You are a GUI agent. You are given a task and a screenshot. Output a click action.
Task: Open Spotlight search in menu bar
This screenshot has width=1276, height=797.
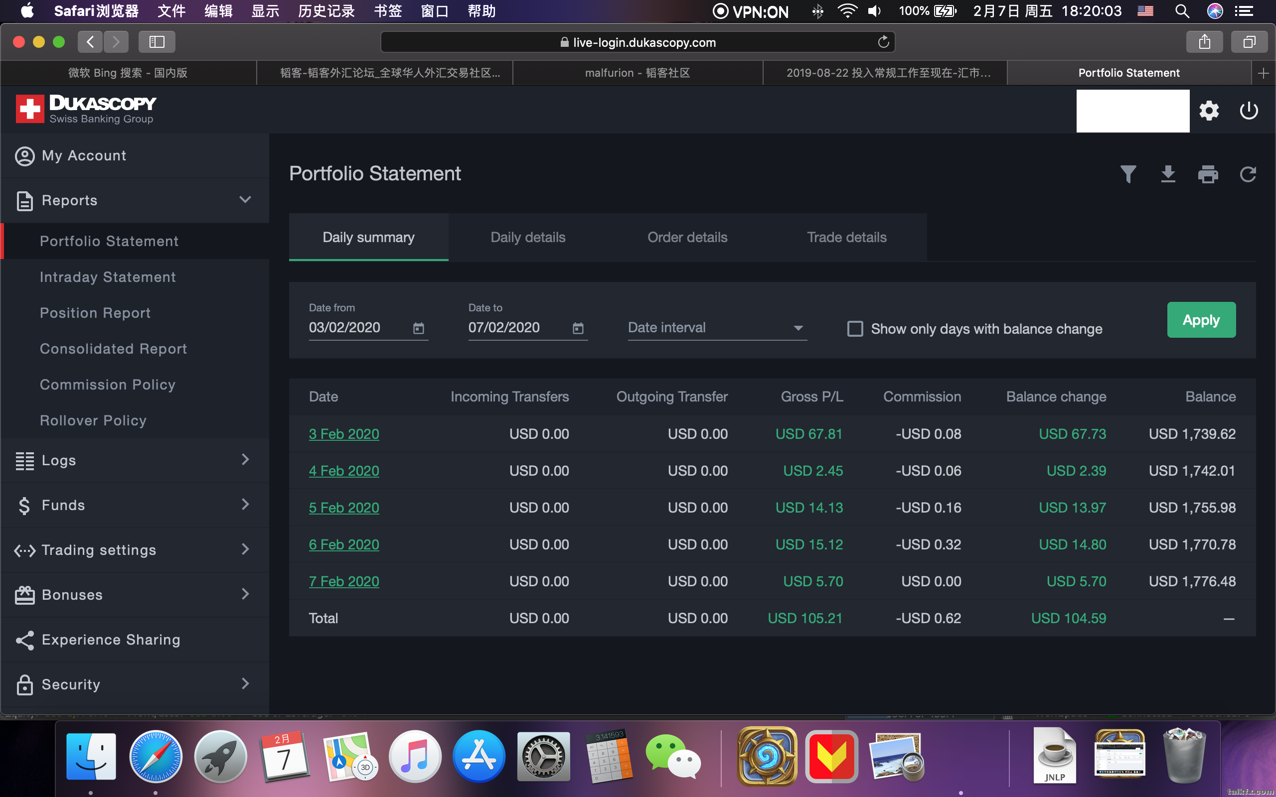click(x=1182, y=11)
